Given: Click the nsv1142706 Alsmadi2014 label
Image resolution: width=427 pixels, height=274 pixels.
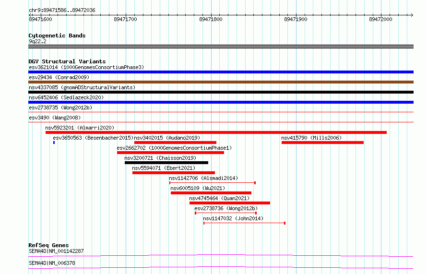Looking at the screenshot, I should tap(203, 178).
